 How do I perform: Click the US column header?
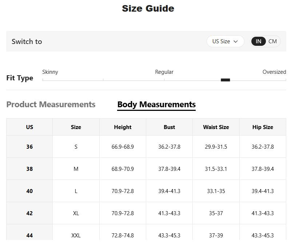tap(29, 127)
